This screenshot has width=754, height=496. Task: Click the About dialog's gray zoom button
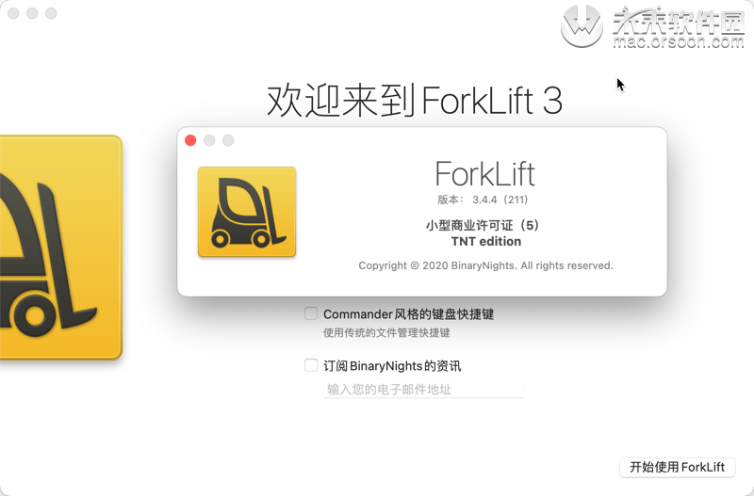point(228,140)
